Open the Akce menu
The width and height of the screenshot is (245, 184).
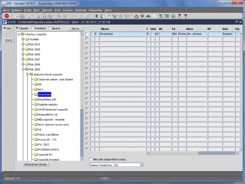point(6,10)
